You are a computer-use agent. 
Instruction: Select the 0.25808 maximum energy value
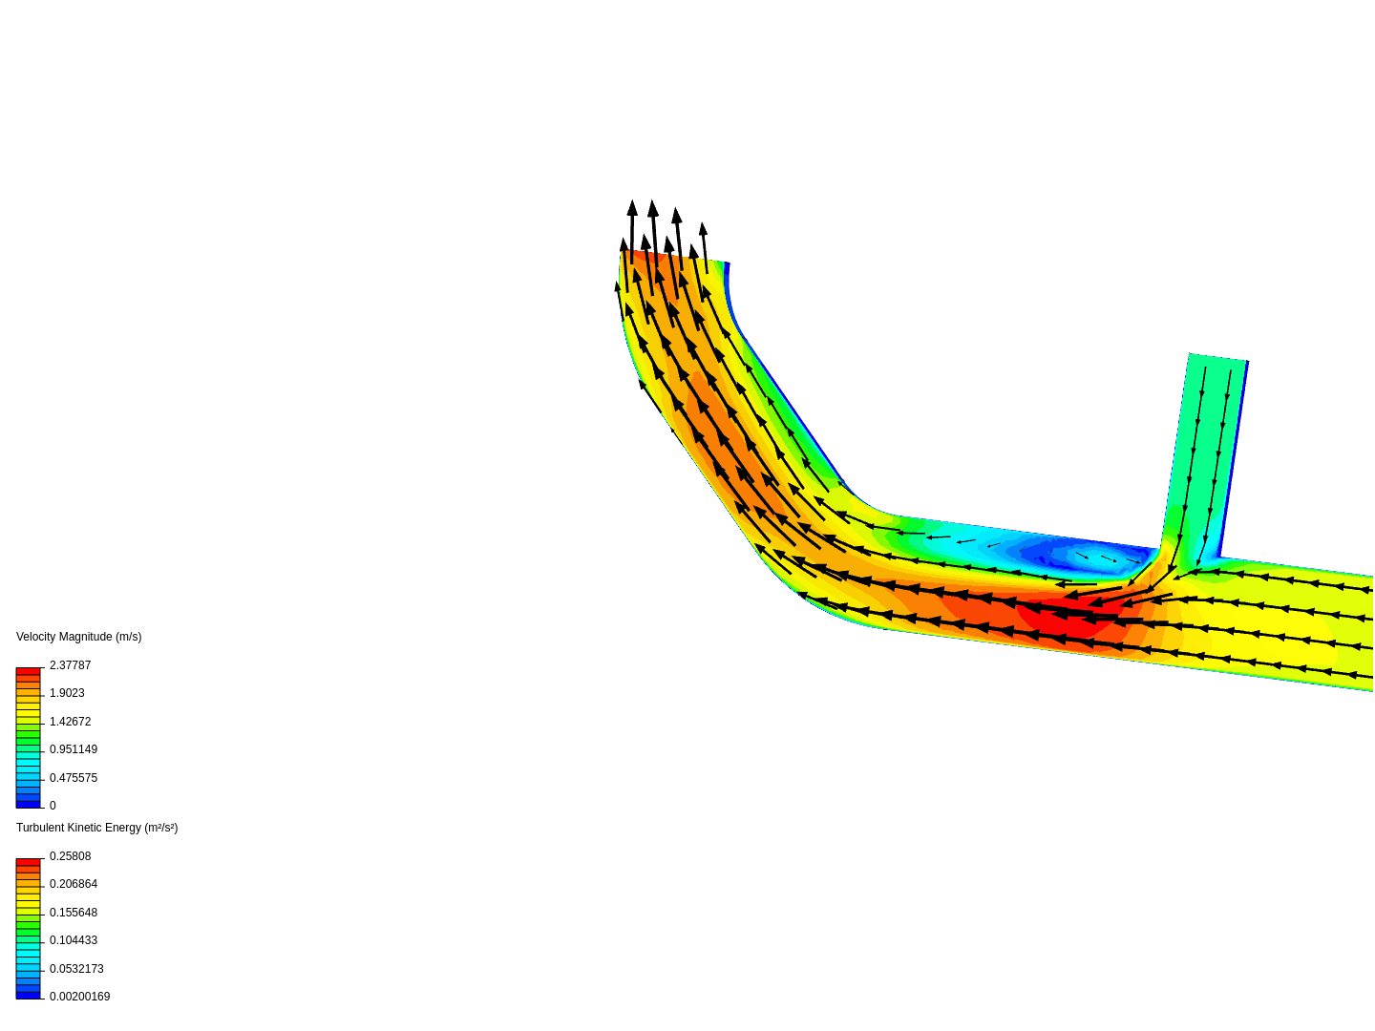click(71, 856)
